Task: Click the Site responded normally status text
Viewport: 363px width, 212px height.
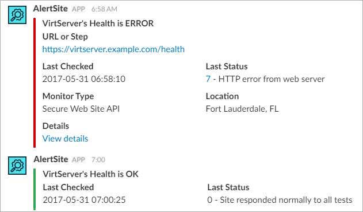Action: click(x=286, y=200)
